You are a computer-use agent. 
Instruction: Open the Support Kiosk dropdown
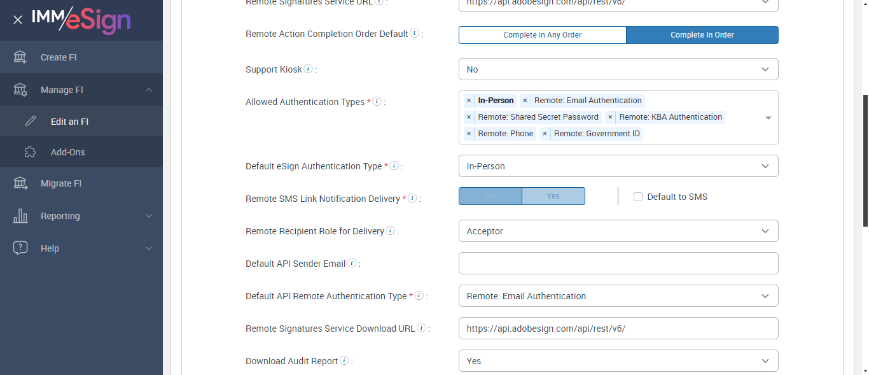(x=618, y=69)
